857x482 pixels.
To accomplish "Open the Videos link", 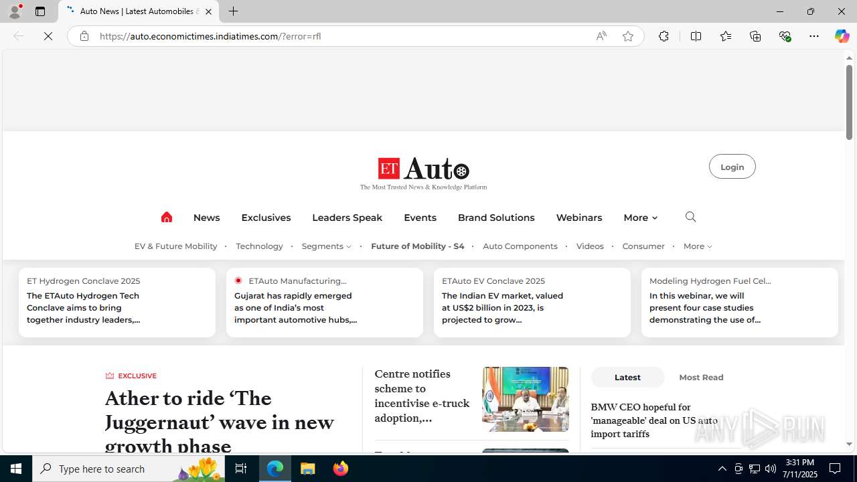I will [x=590, y=246].
